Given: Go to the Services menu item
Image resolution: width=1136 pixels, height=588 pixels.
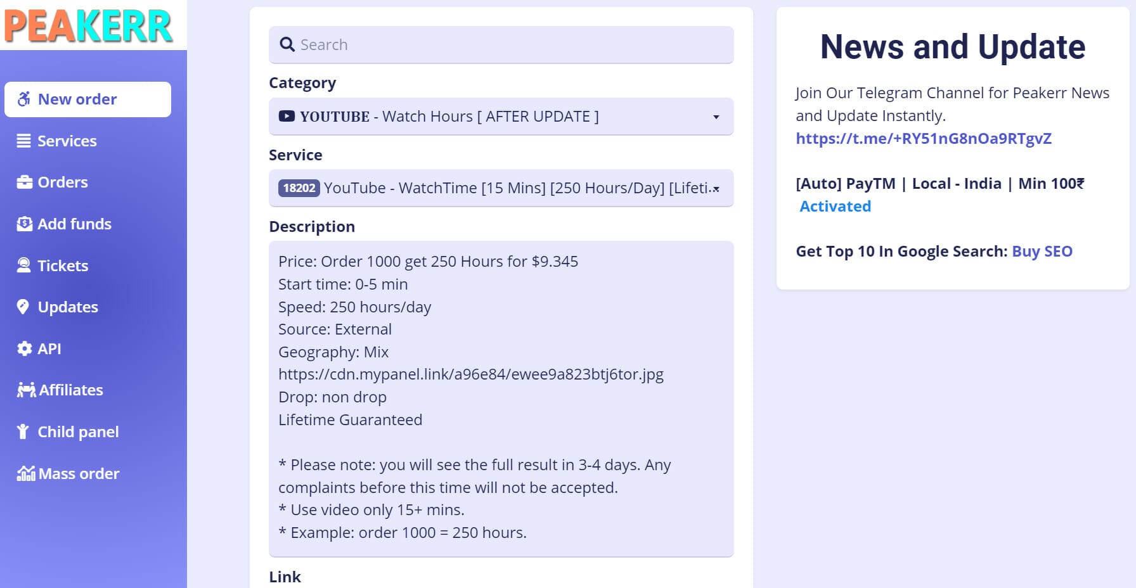Looking at the screenshot, I should point(67,141).
